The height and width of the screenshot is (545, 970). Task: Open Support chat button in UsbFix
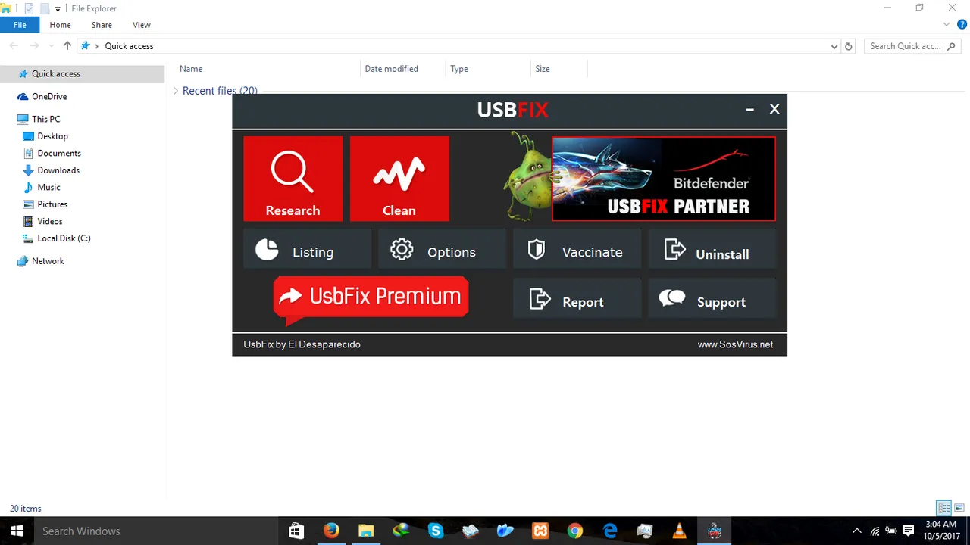712,299
